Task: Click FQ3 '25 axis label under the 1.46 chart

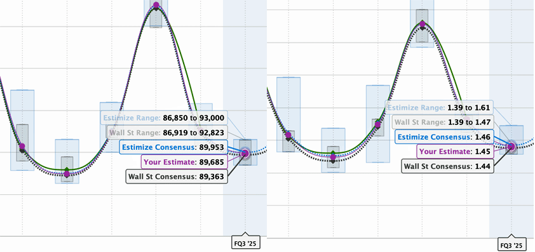Action: pyautogui.click(x=511, y=244)
